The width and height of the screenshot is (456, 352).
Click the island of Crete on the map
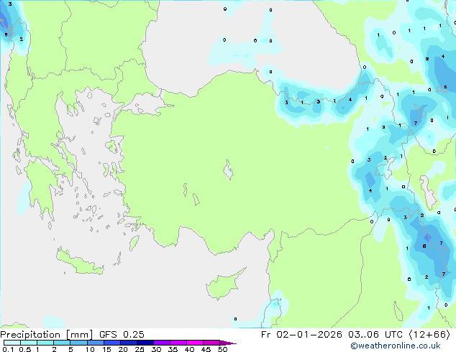(x=80, y=264)
